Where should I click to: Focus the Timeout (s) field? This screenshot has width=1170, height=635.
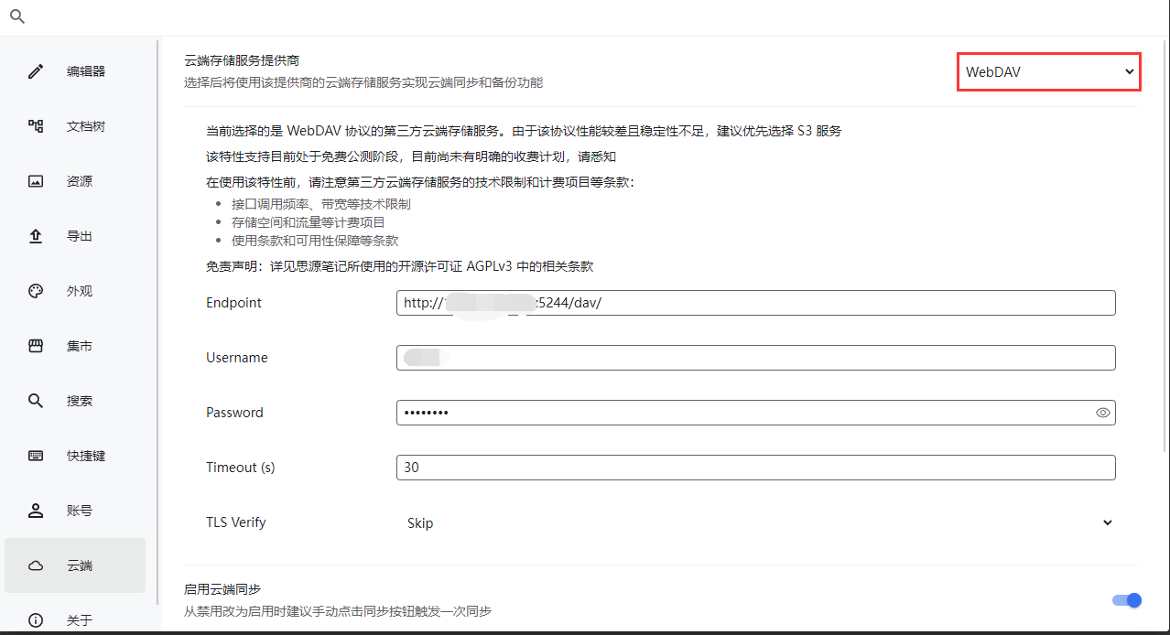click(755, 468)
